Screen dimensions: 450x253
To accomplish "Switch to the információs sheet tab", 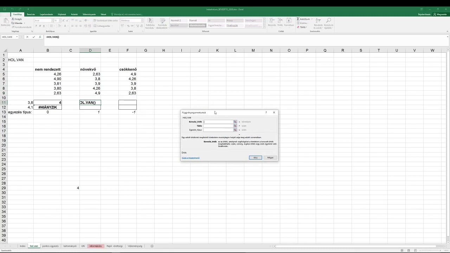I will click(x=96, y=246).
